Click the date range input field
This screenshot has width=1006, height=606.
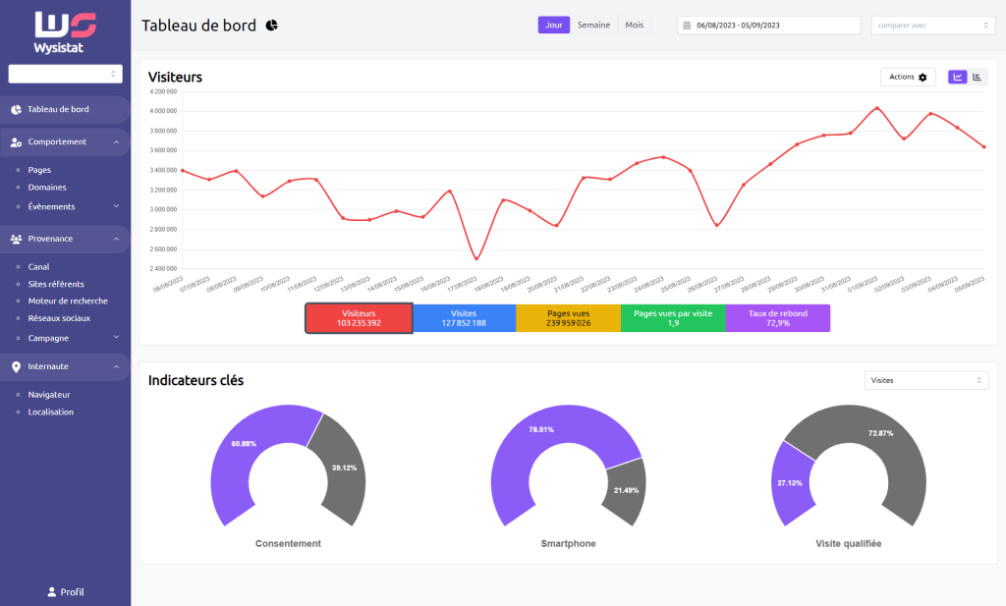[x=768, y=26]
